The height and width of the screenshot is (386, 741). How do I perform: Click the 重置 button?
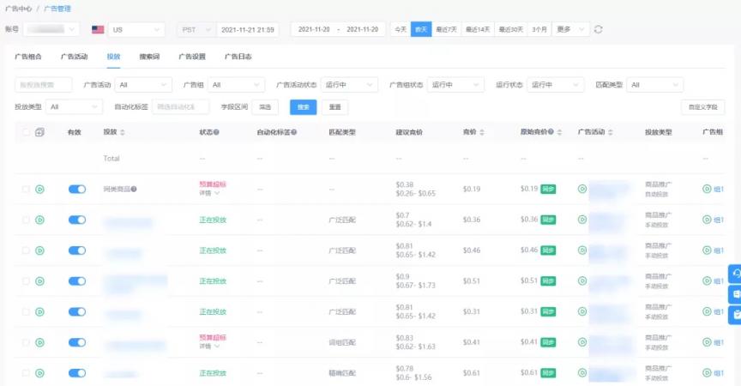(x=335, y=106)
